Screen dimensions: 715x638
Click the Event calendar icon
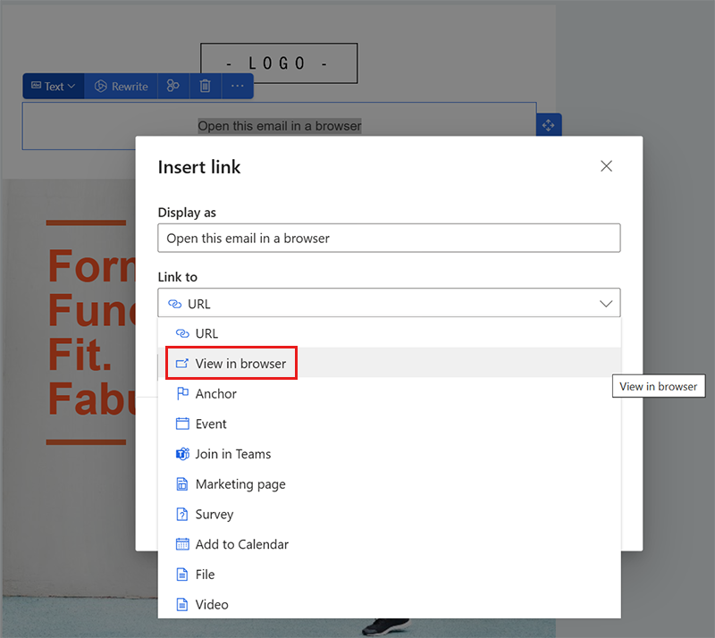tap(182, 424)
